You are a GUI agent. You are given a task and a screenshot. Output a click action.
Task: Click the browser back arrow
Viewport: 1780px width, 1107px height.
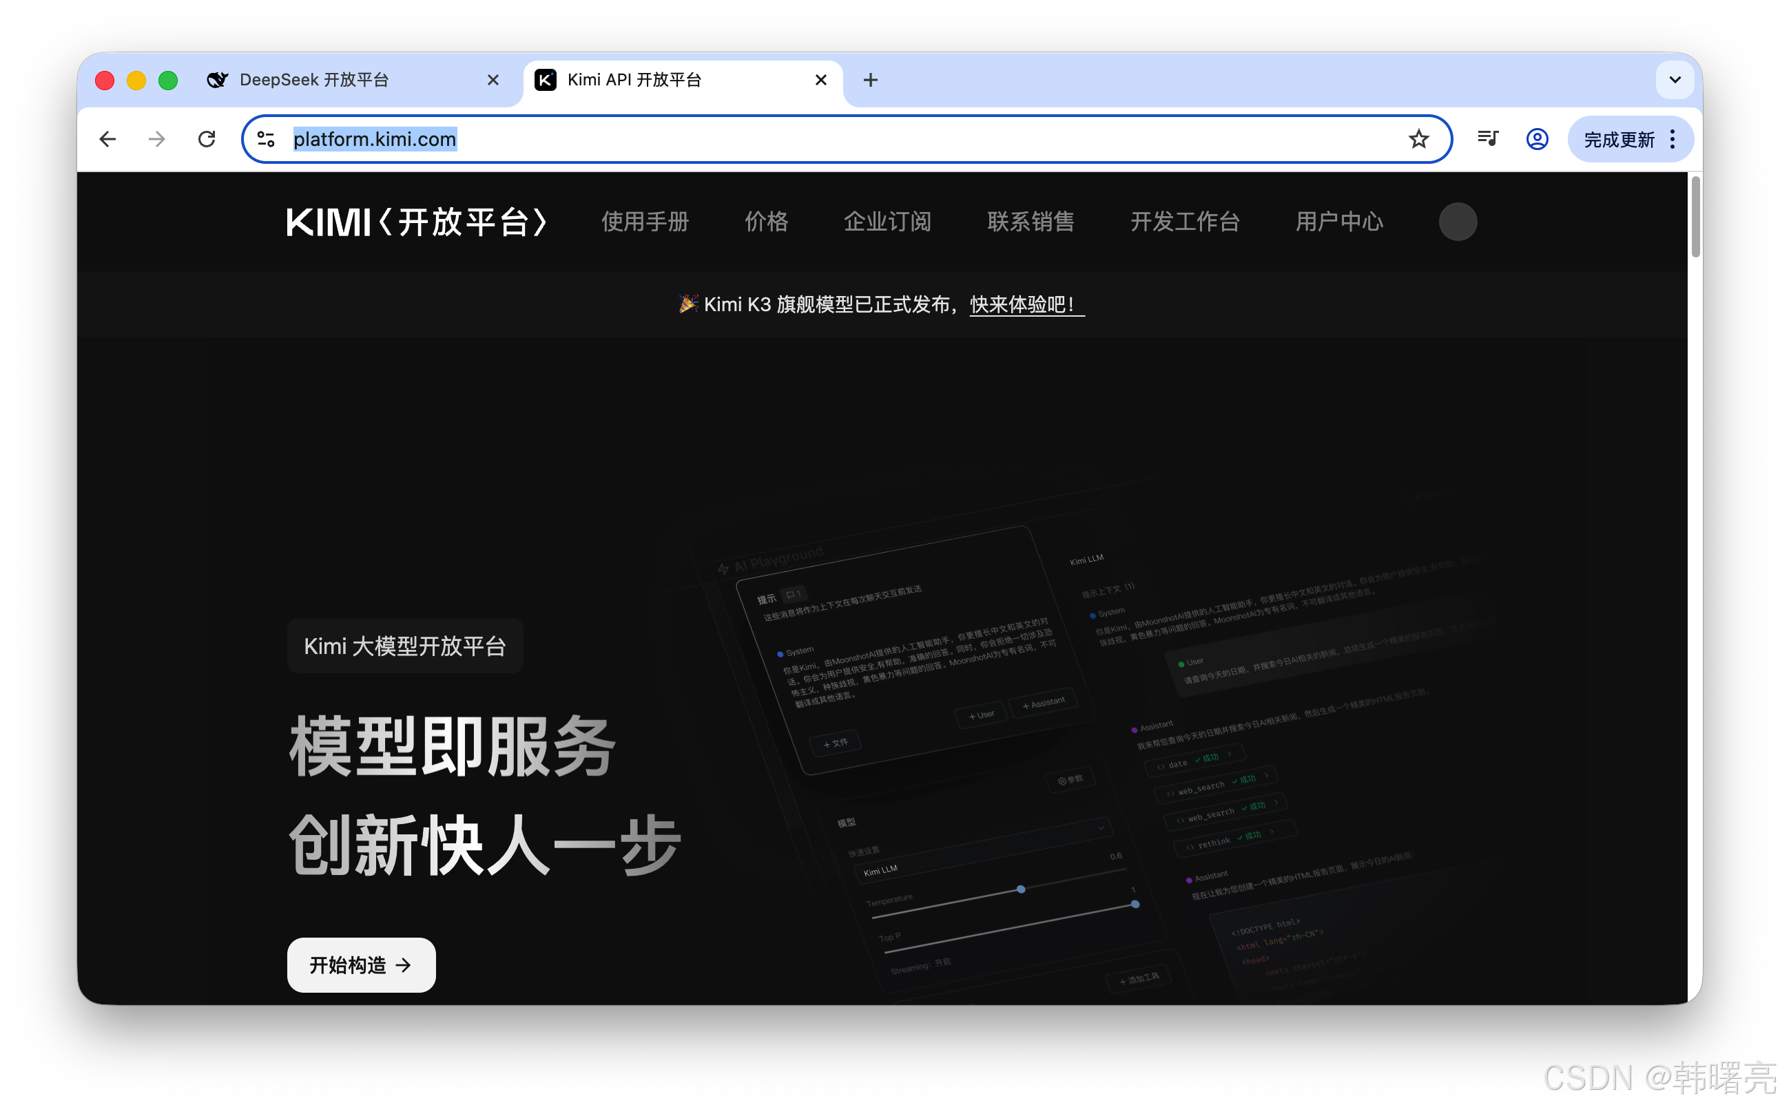[107, 139]
